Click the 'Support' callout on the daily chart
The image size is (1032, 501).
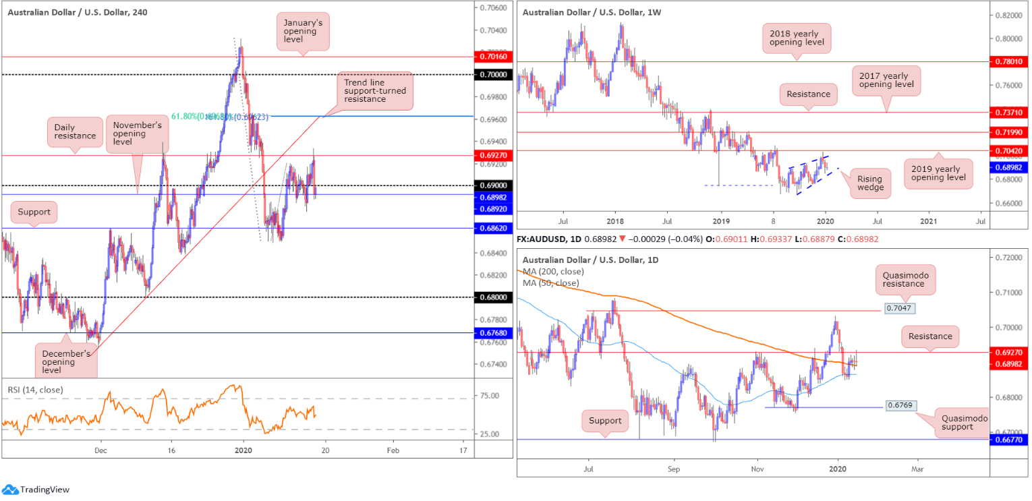click(x=604, y=421)
